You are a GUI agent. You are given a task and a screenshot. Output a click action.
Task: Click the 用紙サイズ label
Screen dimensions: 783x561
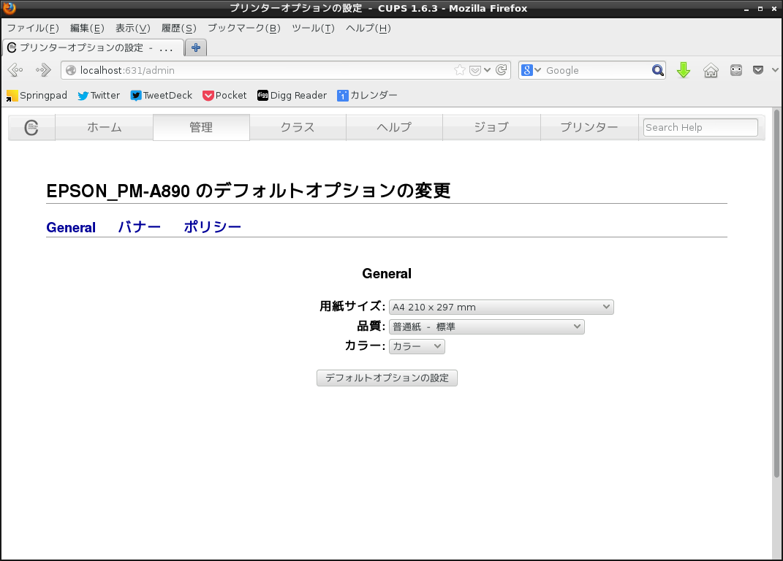(352, 306)
